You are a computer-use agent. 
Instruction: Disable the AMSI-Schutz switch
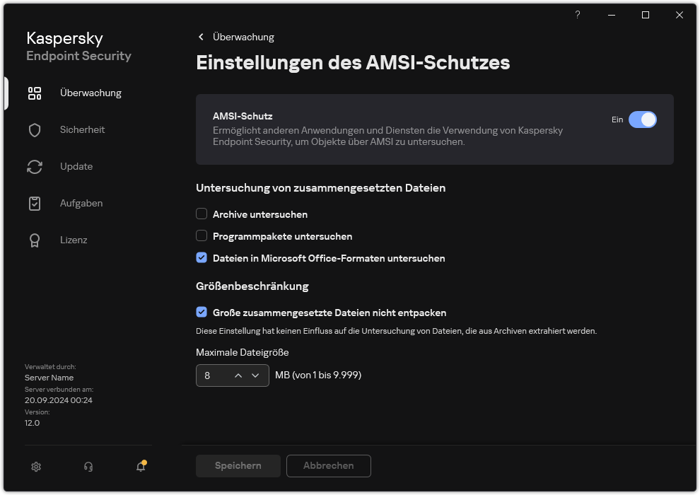(x=643, y=120)
